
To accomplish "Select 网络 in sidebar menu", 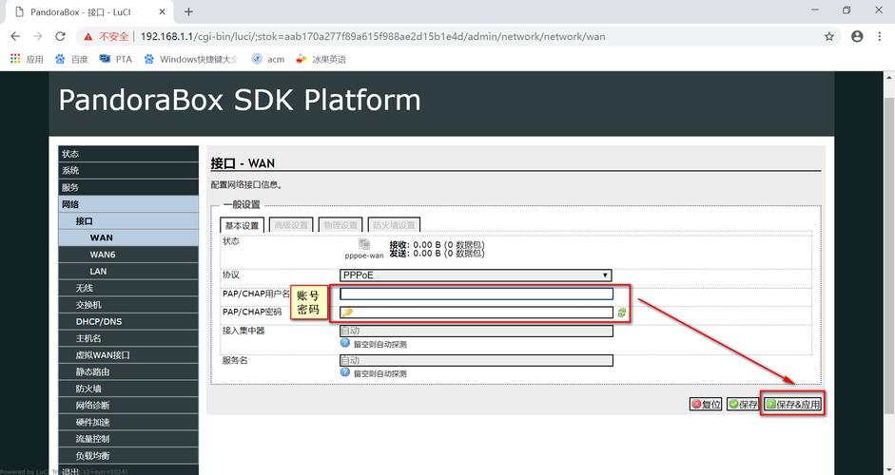I will click(x=128, y=204).
